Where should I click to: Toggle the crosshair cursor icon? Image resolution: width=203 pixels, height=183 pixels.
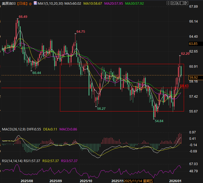169,3
